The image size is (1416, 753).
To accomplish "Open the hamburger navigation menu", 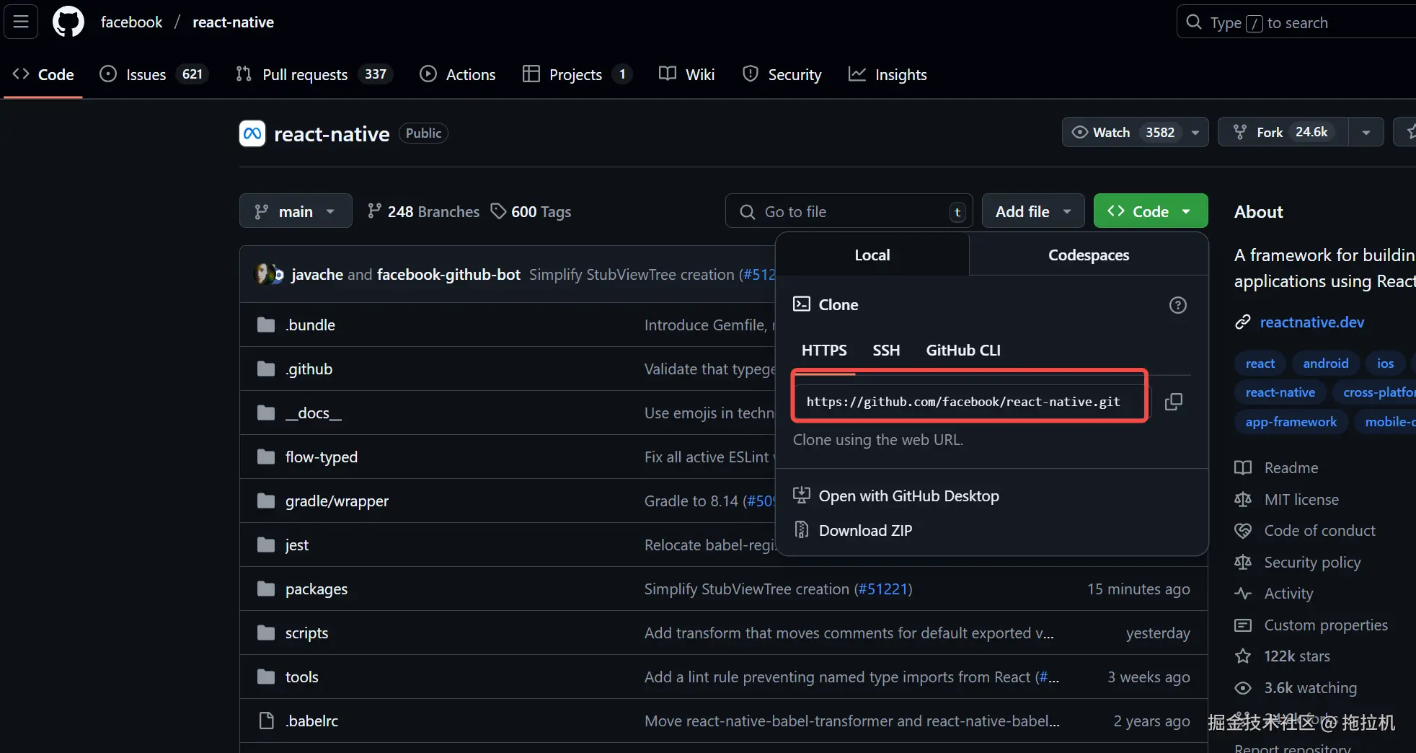I will point(21,22).
